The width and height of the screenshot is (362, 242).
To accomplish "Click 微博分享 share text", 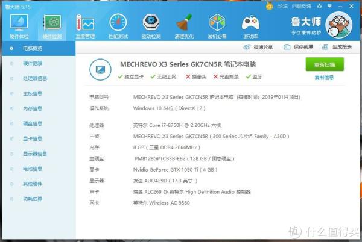I will [x=263, y=47].
